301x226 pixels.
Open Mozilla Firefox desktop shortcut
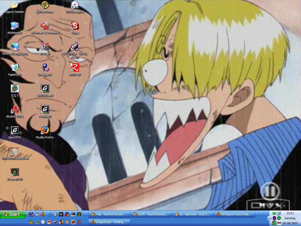[x=45, y=133]
